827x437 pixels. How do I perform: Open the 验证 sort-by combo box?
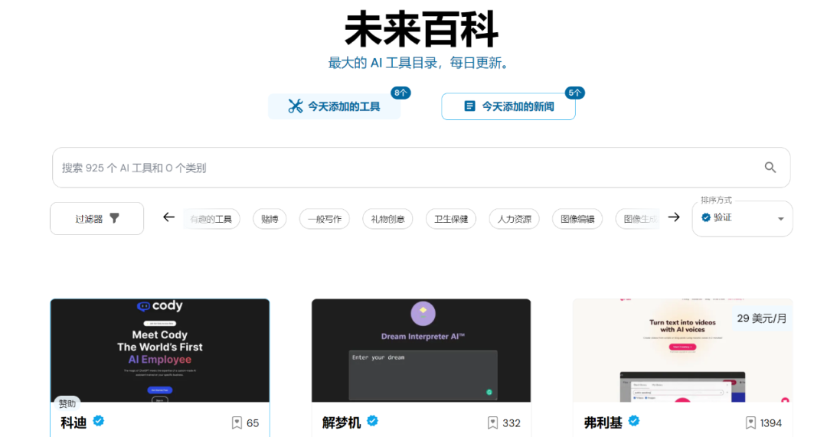click(742, 218)
